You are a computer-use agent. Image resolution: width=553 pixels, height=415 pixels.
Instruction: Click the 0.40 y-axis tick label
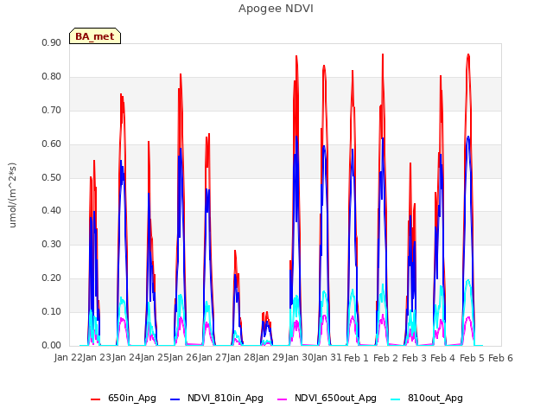(52, 211)
